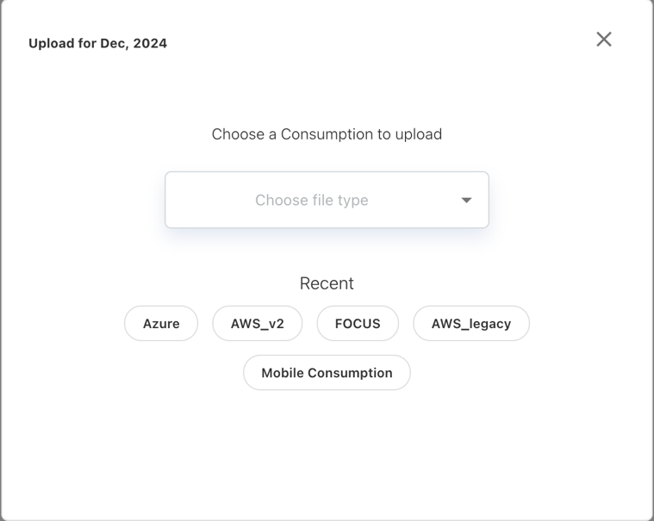Expand file type list via triangle icon
654x521 pixels.
tap(466, 200)
